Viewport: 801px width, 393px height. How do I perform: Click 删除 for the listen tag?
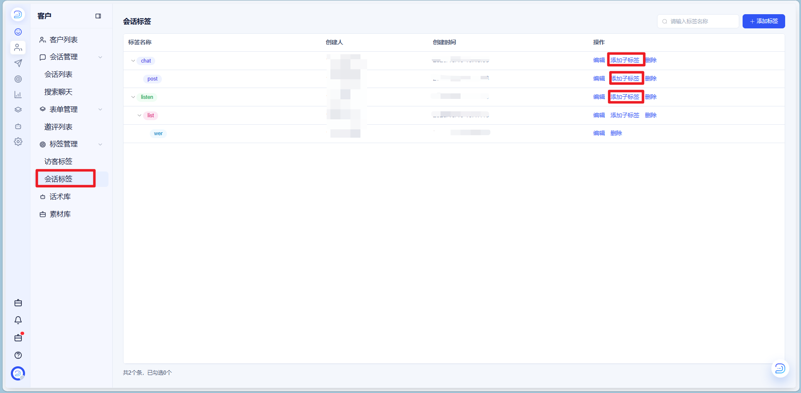(x=650, y=97)
